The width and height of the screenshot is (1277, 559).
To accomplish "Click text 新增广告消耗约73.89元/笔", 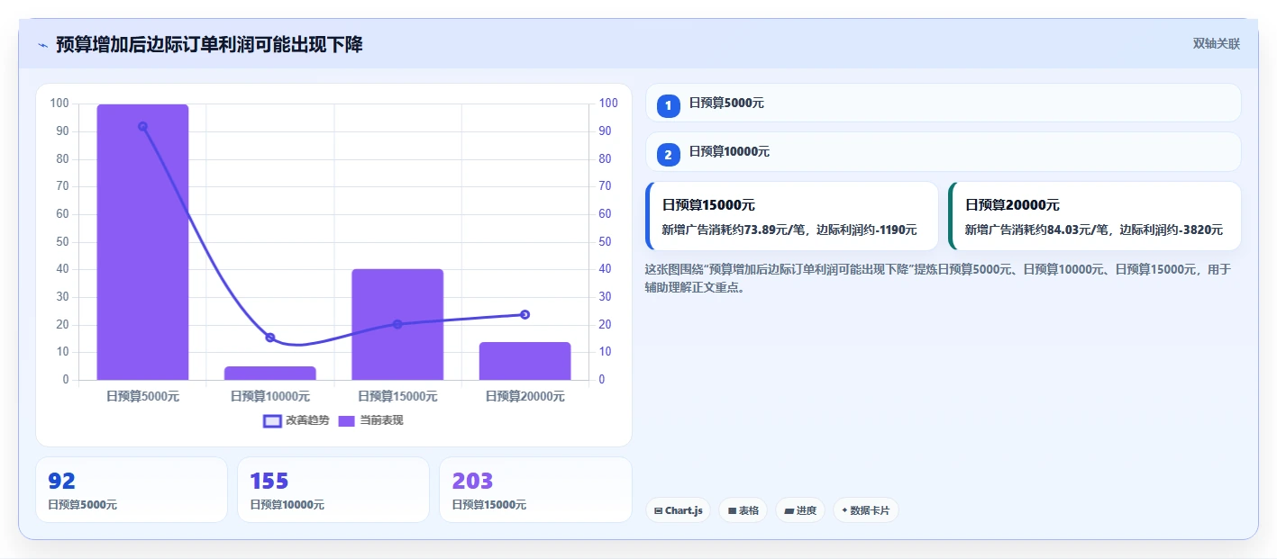I will click(734, 230).
